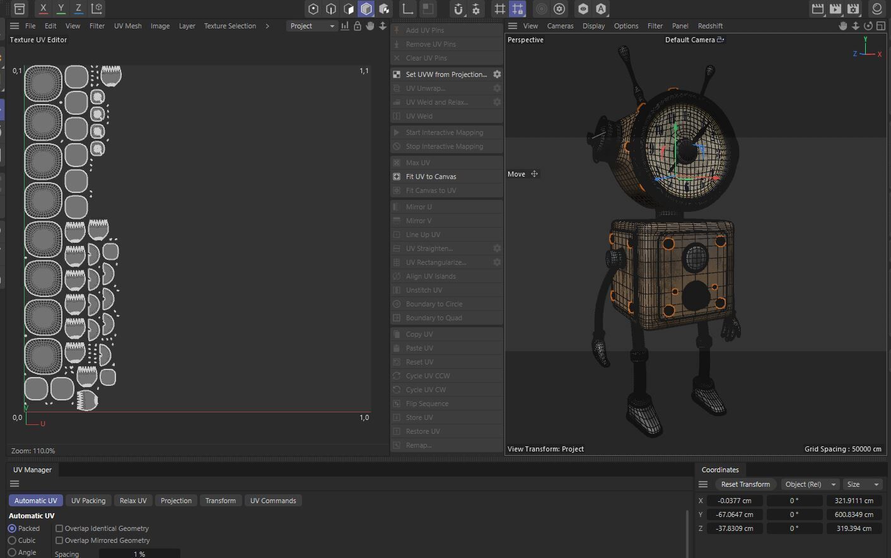The width and height of the screenshot is (891, 558).
Task: Toggle the viewport maximize icon
Action: 881,26
